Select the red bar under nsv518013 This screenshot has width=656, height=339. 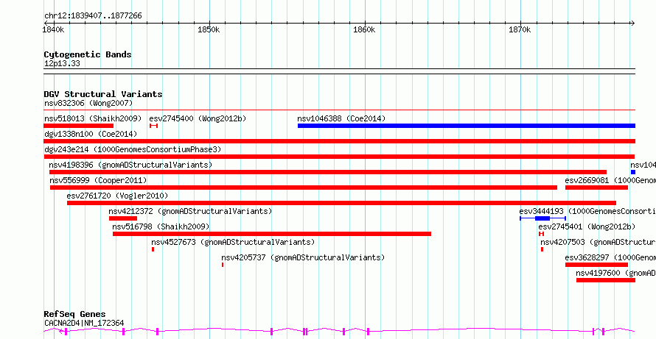click(79, 126)
